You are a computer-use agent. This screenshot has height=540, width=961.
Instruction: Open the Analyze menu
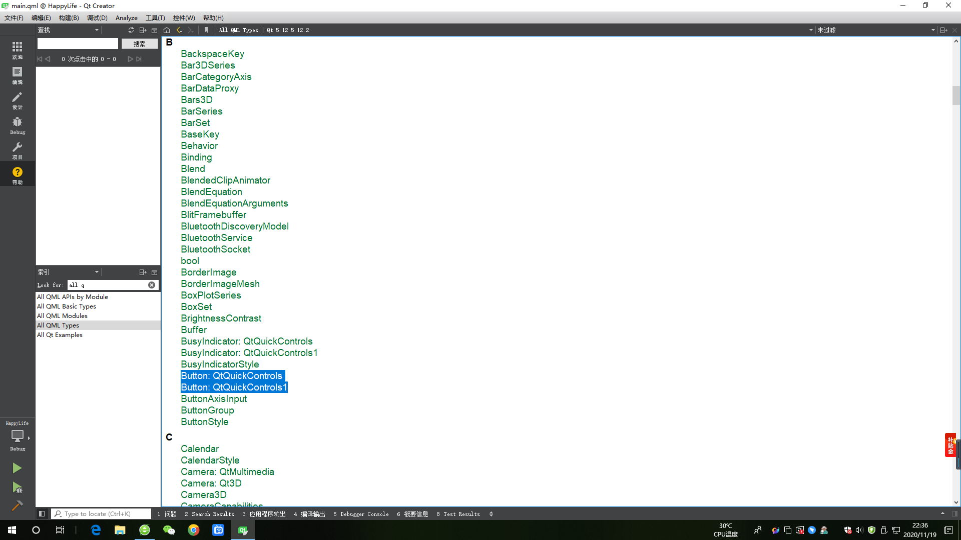(x=126, y=17)
